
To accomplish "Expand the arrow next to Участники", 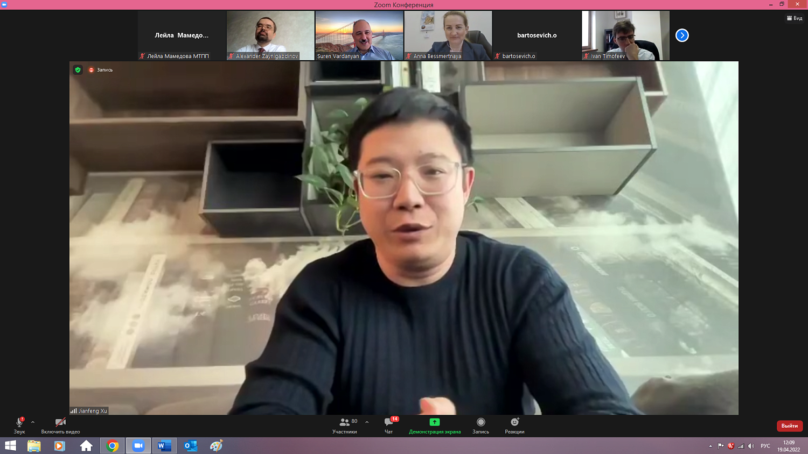I will tap(367, 422).
